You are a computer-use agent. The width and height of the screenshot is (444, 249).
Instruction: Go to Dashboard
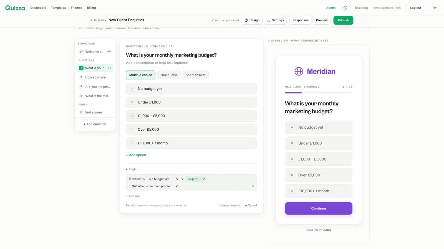pos(38,8)
